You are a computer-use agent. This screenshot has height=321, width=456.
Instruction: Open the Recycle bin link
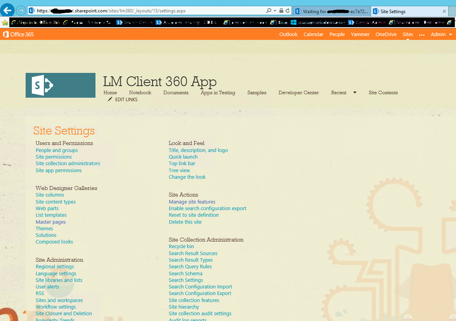click(x=181, y=246)
